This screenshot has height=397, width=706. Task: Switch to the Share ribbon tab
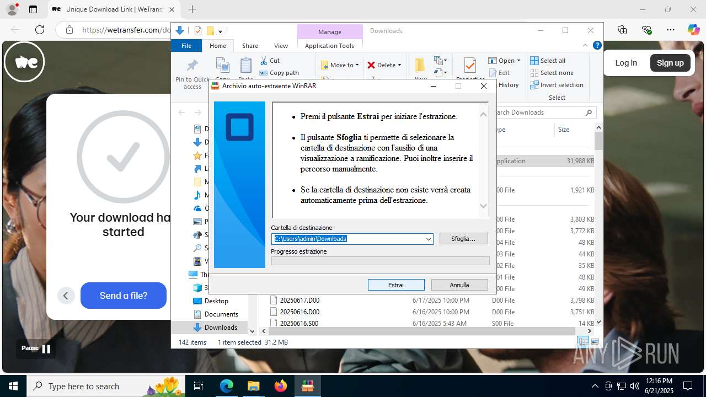[x=250, y=46]
